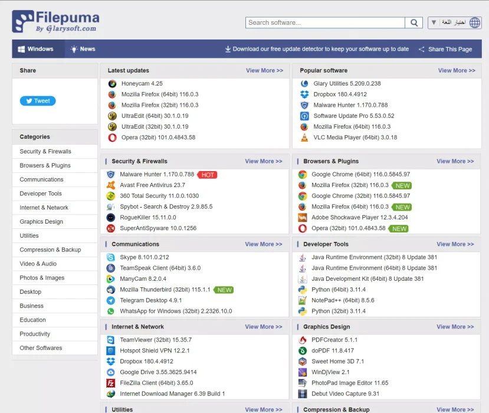Click the VLC Media Player cone icon

(304, 137)
